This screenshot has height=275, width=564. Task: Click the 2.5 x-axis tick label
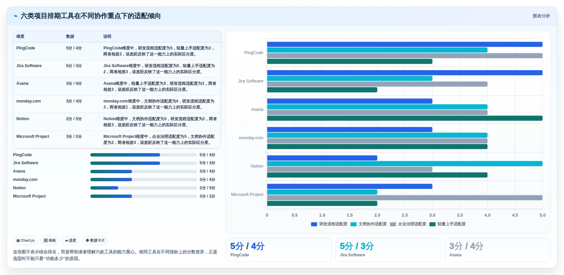(x=405, y=215)
